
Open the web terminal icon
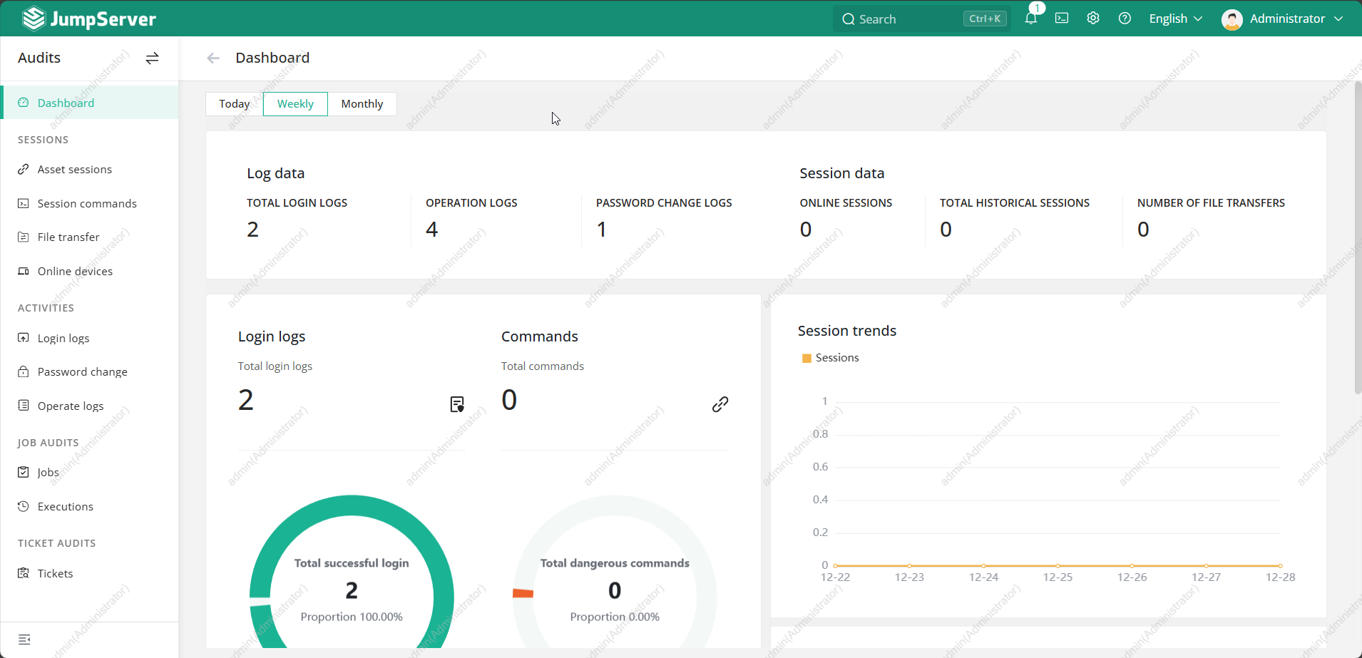[x=1062, y=19]
